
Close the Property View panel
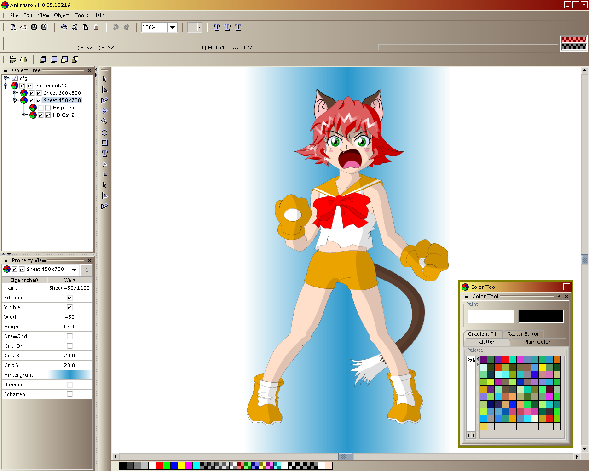(90, 260)
